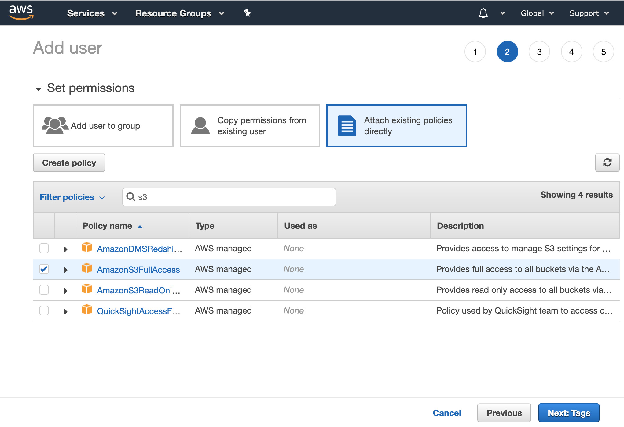Screen dimensions: 624x427
Task: Click the single user silhouette icon
Action: coord(200,126)
